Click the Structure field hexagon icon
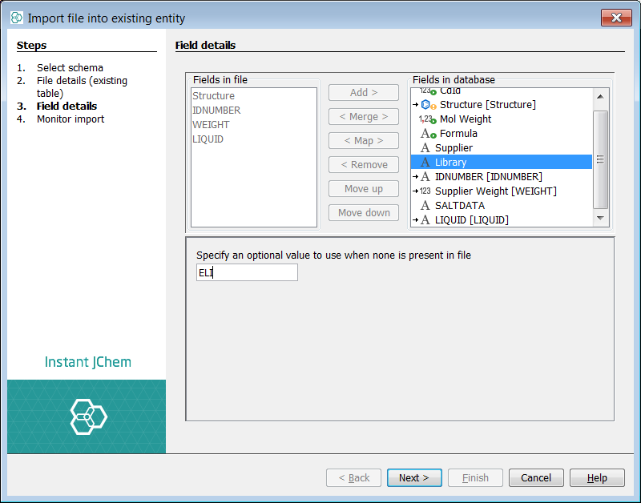 click(x=427, y=105)
